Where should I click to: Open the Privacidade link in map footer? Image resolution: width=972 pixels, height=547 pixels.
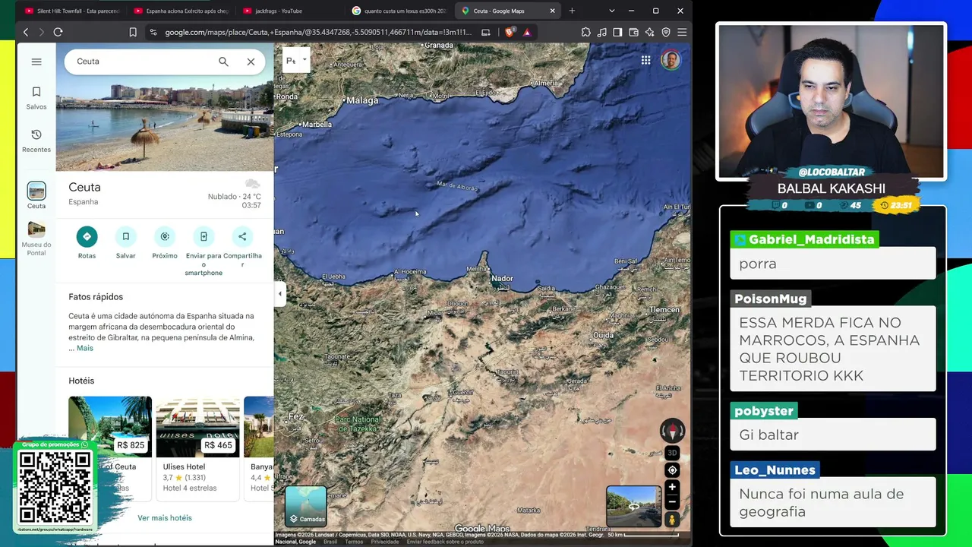pyautogui.click(x=385, y=542)
